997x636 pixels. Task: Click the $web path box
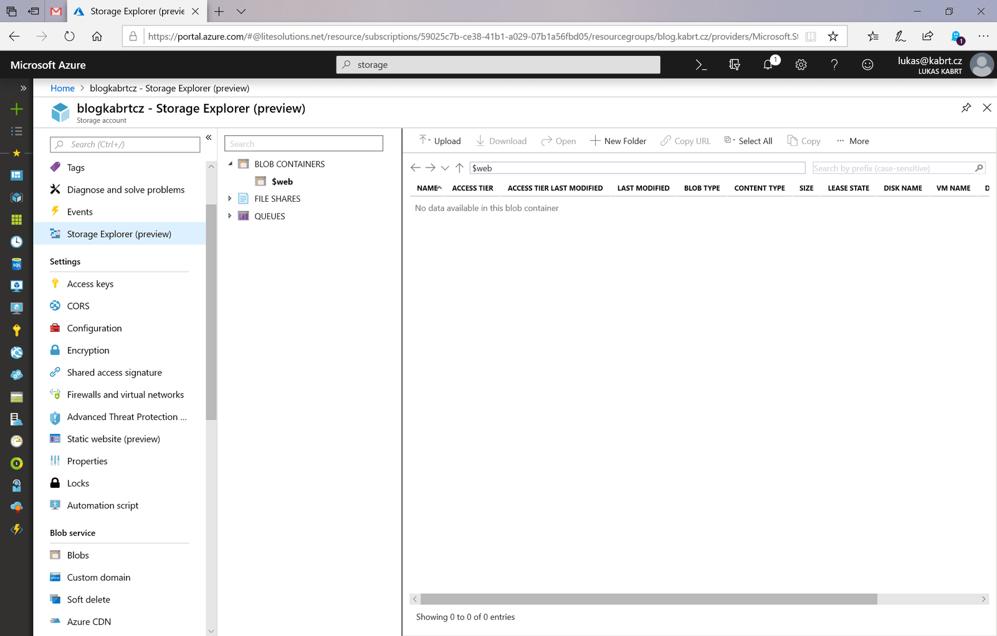pyautogui.click(x=637, y=168)
